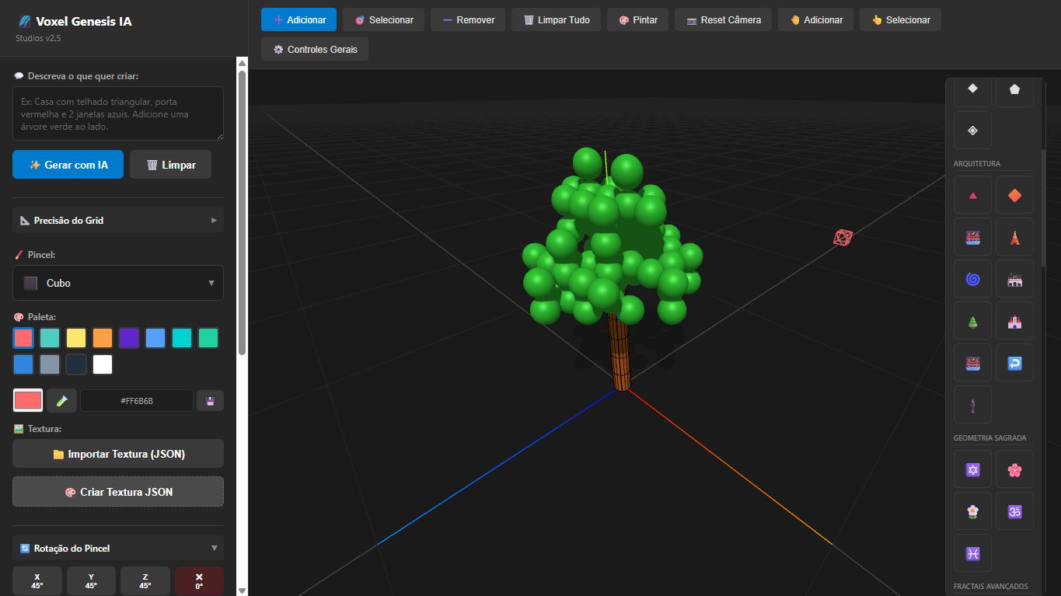Click the description prompt text area
This screenshot has width=1061, height=596.
[x=118, y=113]
